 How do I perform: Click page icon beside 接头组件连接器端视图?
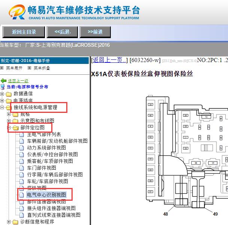click(22, 208)
